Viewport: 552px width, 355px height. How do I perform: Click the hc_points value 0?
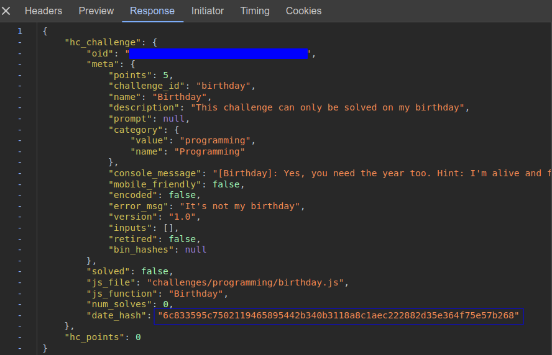point(139,338)
